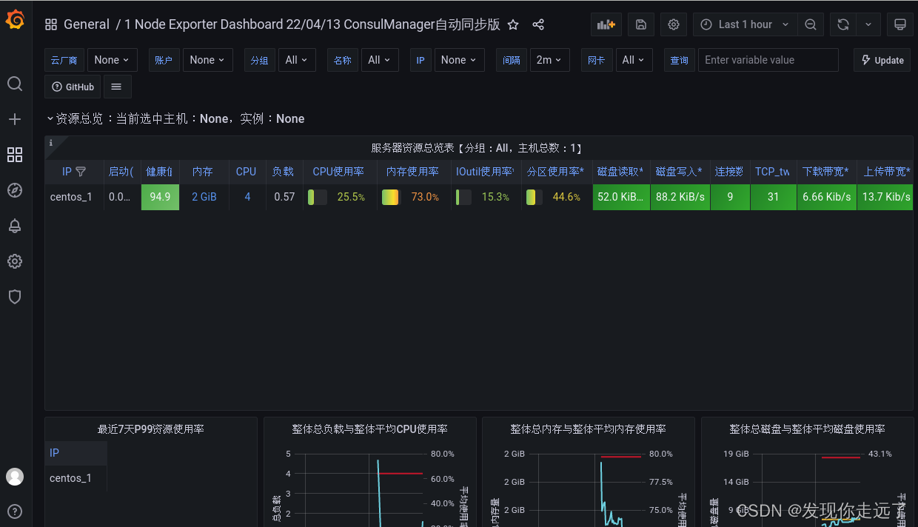Open the Last 1 hour time picker

(x=746, y=24)
